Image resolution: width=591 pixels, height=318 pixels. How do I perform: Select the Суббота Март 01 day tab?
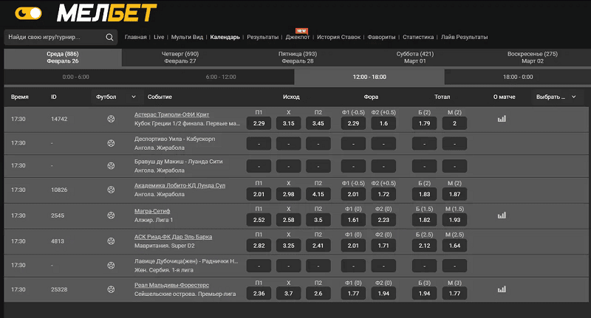[415, 58]
